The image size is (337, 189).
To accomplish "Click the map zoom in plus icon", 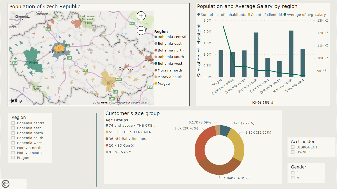I will click(141, 16).
